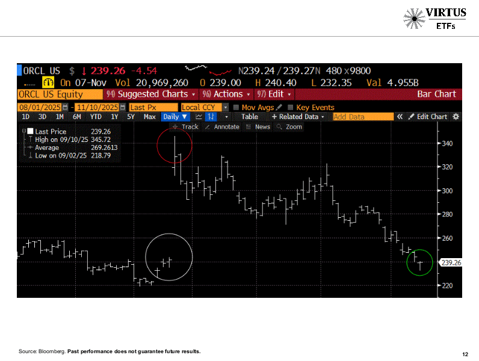This screenshot has height=361, width=479.
Task: Open the start date calendar picker icon
Action: 65,107
